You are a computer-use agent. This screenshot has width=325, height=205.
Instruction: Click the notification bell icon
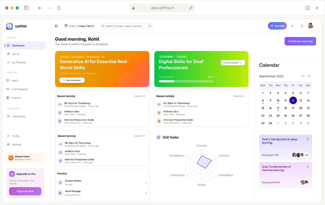[x=302, y=26]
